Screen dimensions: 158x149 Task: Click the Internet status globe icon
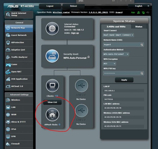click(52, 29)
